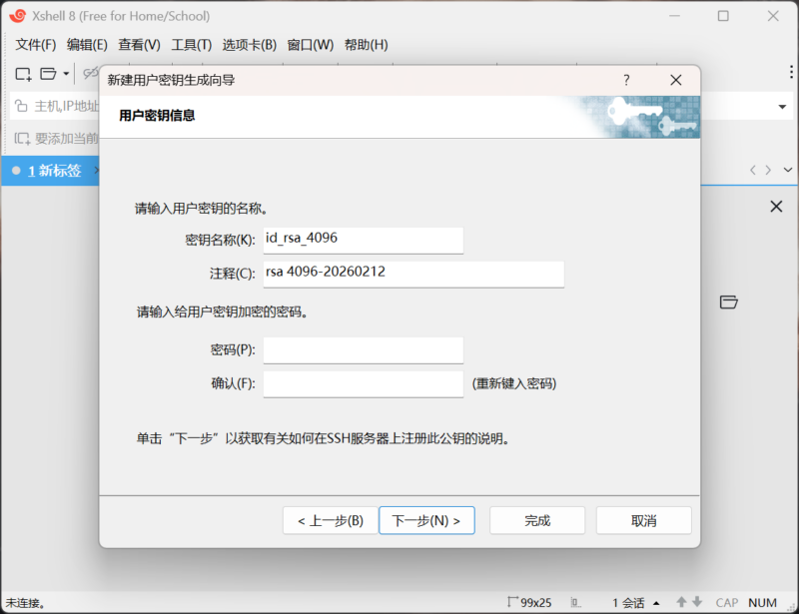Viewport: 799px width, 614px height.
Task: Click the lock icon in the host address bar
Action: (x=21, y=105)
